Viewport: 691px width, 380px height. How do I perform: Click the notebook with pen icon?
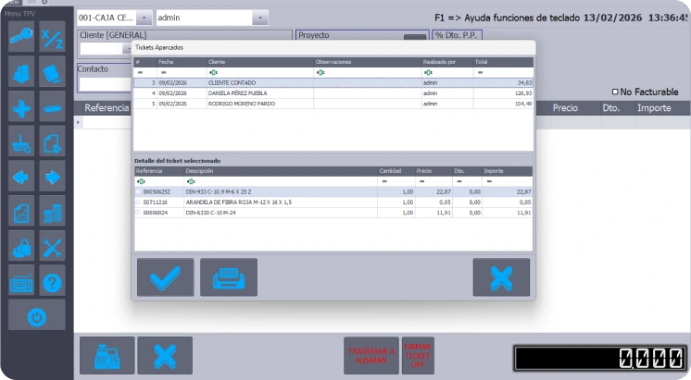pyautogui.click(x=52, y=71)
